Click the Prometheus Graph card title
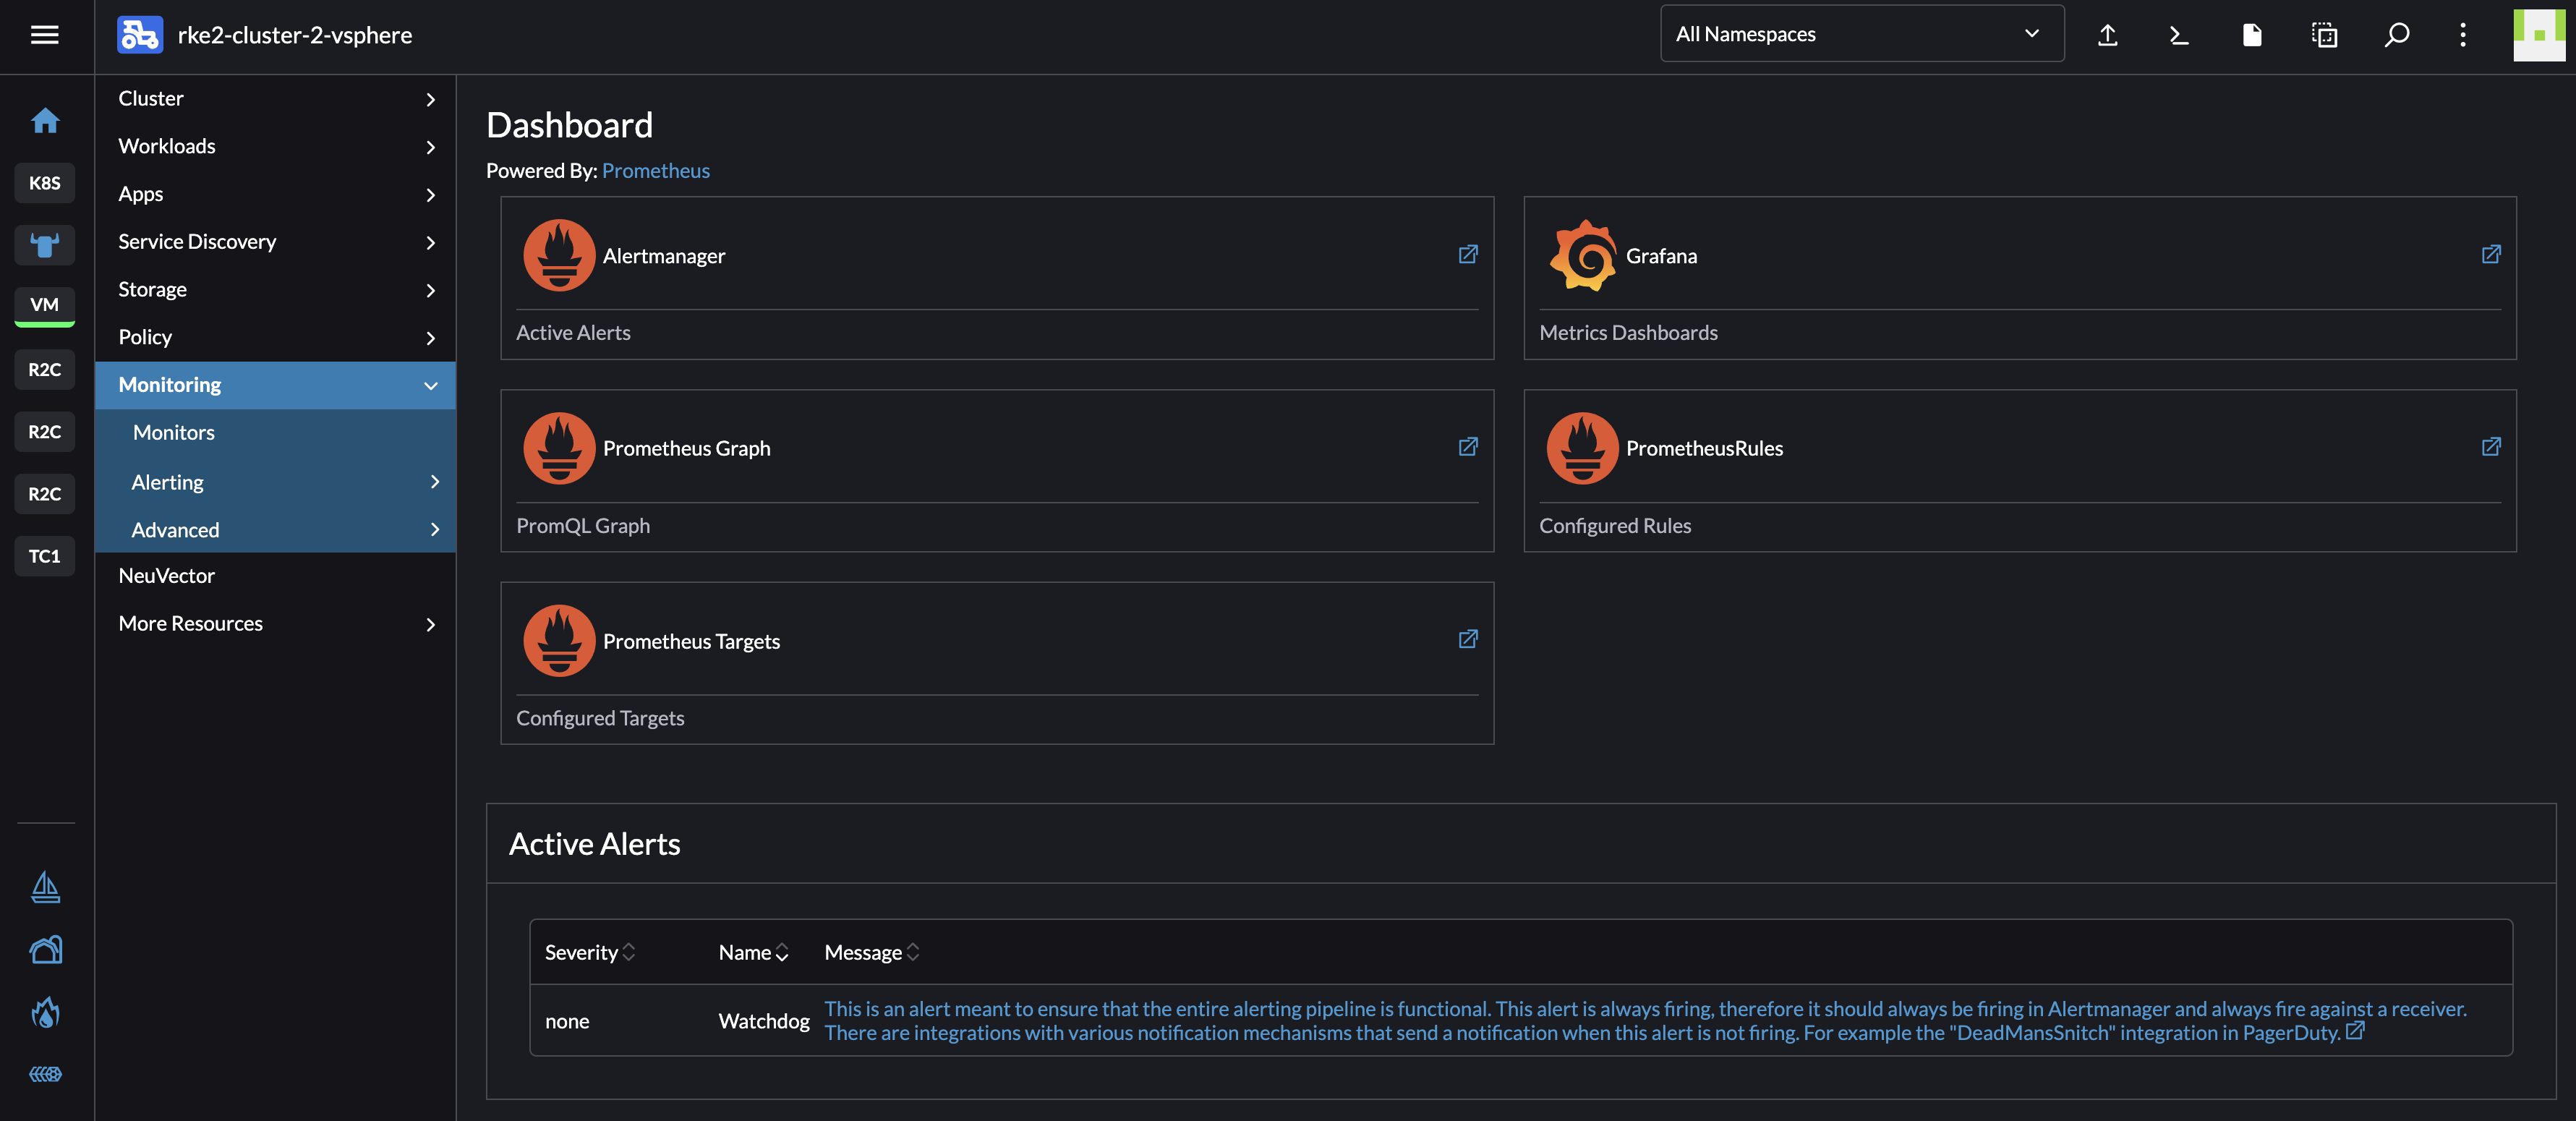Viewport: 2576px width, 1121px height. [686, 449]
